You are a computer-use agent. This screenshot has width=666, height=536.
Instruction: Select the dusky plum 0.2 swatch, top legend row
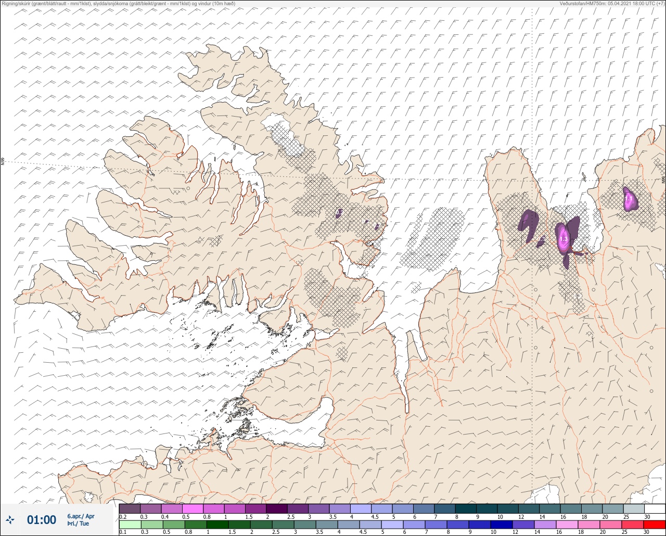[x=130, y=508]
